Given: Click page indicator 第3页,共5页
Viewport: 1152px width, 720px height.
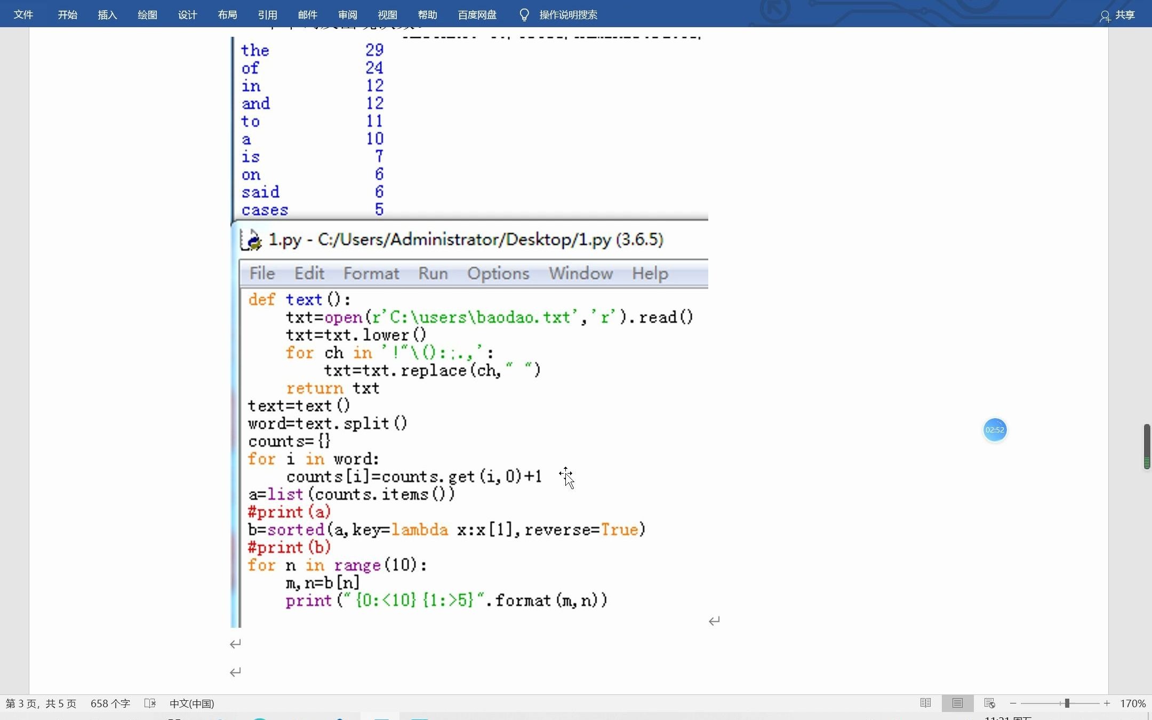Looking at the screenshot, I should (x=41, y=703).
